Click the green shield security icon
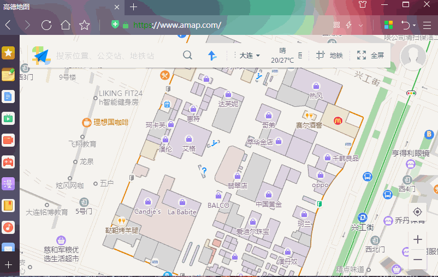The width and height of the screenshot is (438, 277). [x=115, y=25]
